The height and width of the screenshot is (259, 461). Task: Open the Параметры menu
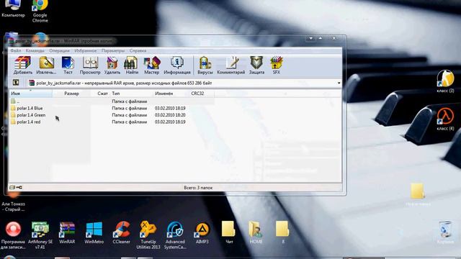[113, 51]
